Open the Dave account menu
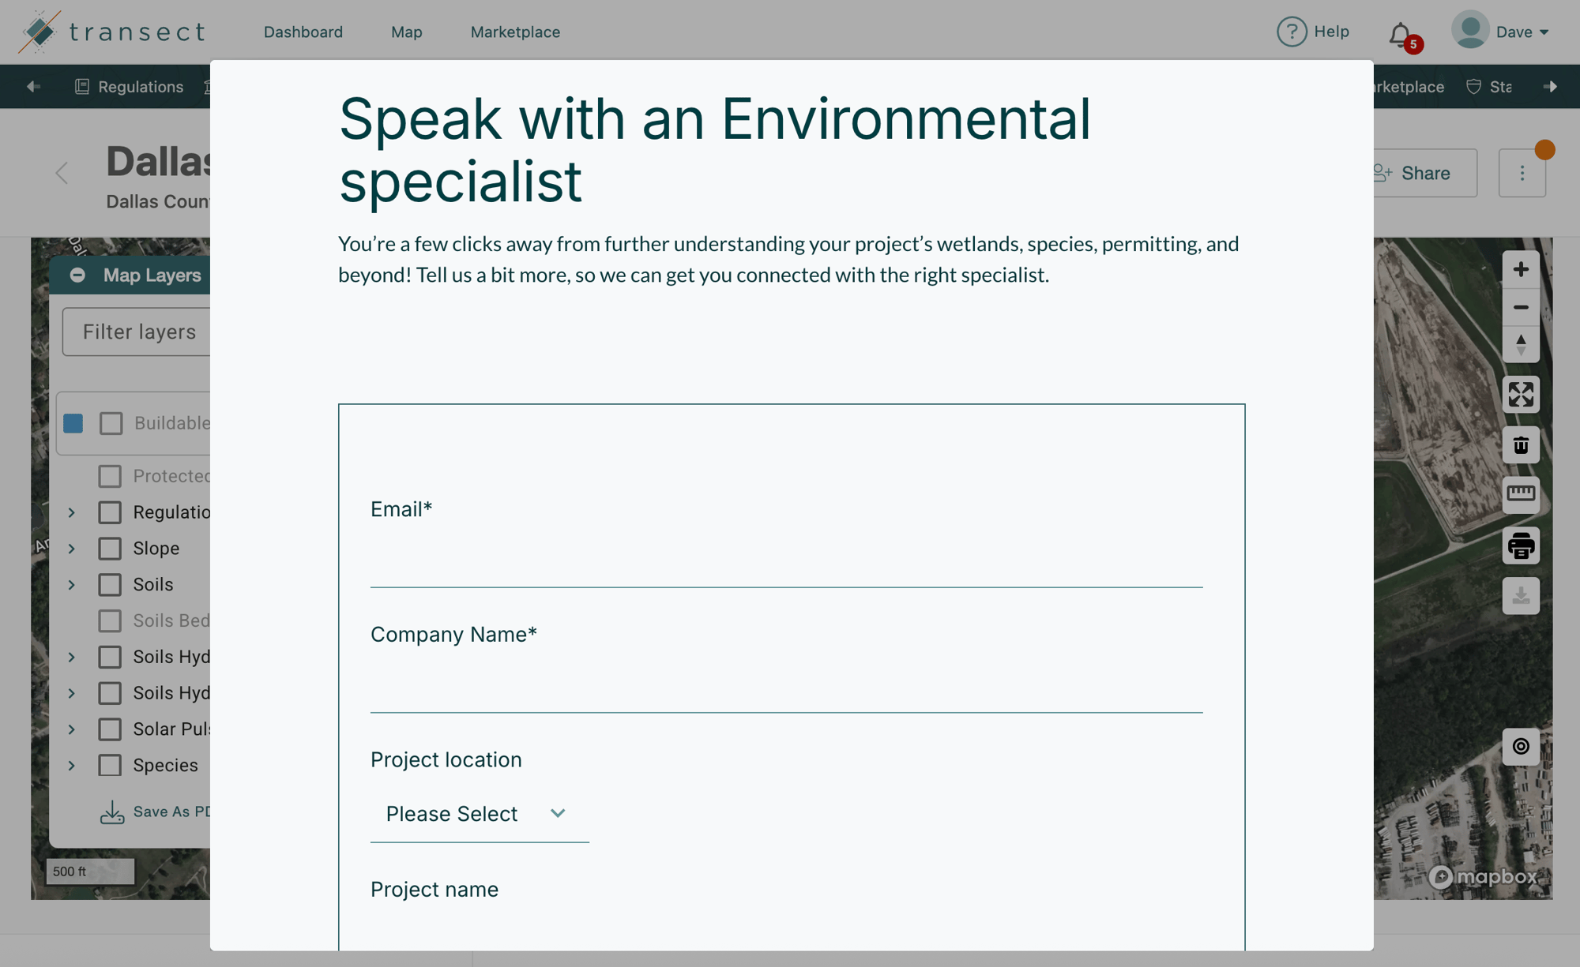Screen dimensions: 1580x967 tap(1501, 32)
